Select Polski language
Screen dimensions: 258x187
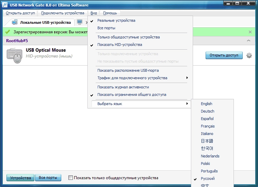pyautogui.click(x=212, y=164)
